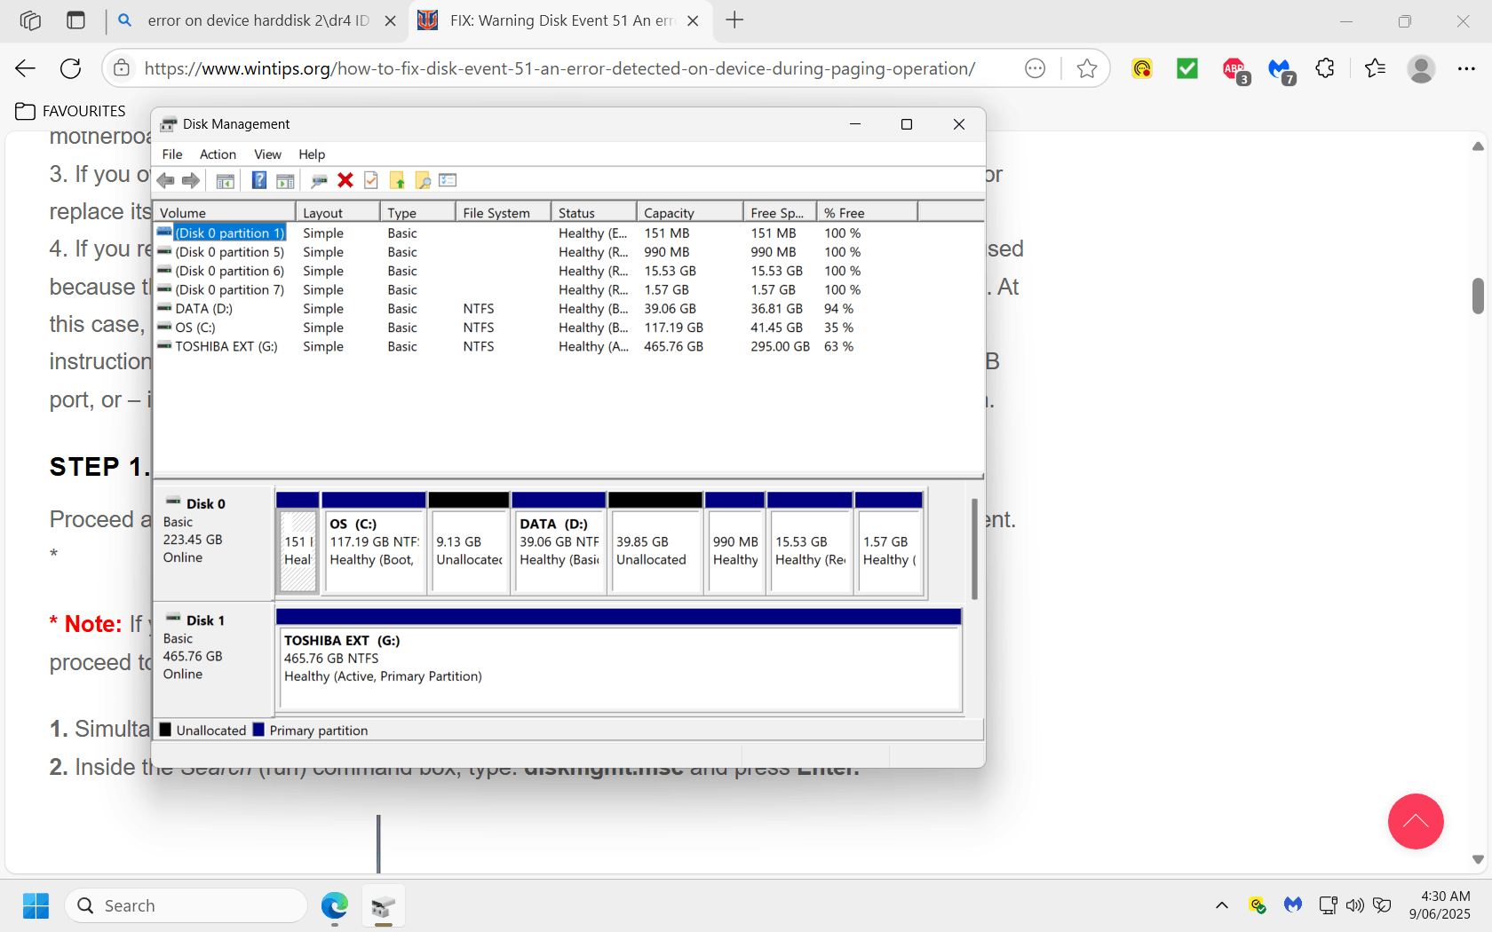Viewport: 1492px width, 932px height.
Task: Open the blue Help icon in toolbar
Action: 258,181
